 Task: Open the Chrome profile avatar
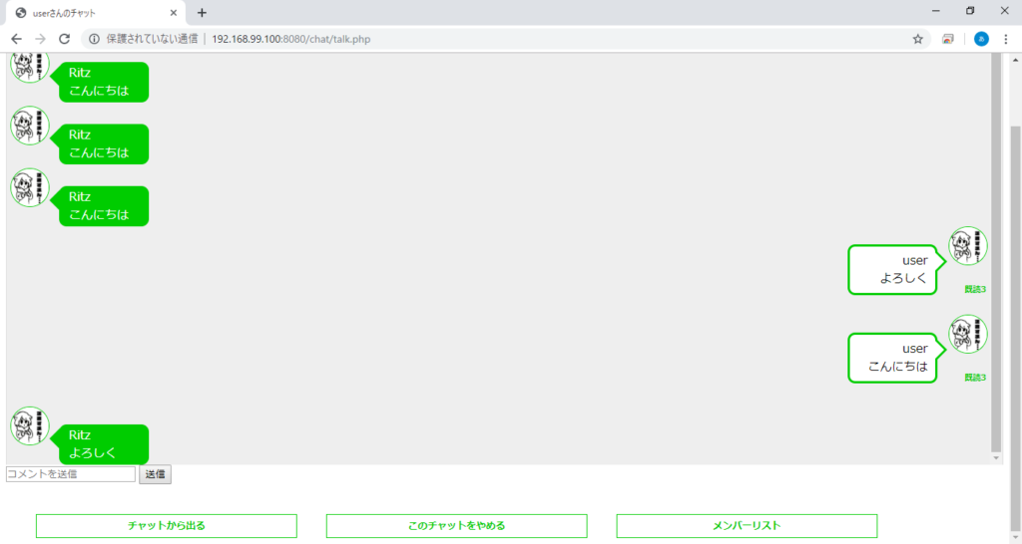[981, 39]
